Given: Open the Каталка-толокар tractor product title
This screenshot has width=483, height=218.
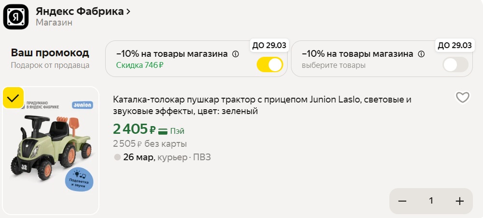Looking at the screenshot, I should tap(262, 105).
